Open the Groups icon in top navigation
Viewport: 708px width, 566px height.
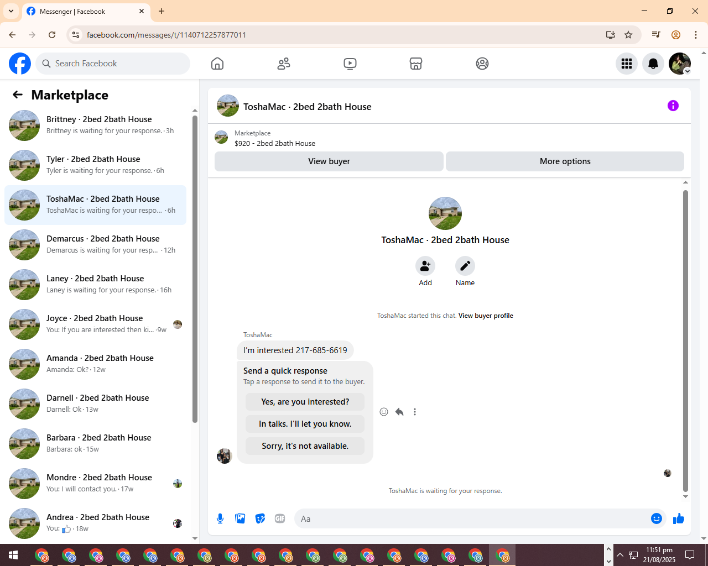pyautogui.click(x=482, y=64)
